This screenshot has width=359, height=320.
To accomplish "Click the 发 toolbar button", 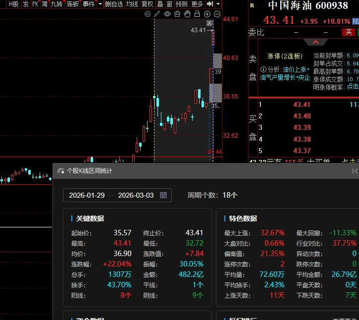I will (x=26, y=4).
